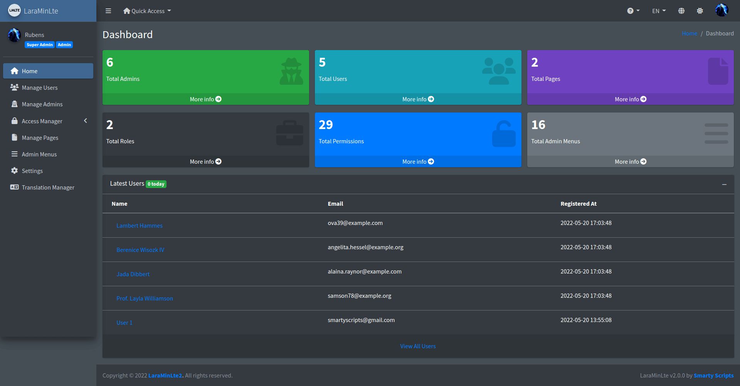Image resolution: width=740 pixels, height=386 pixels.
Task: Click the globe icon in top navbar
Action: pos(681,11)
